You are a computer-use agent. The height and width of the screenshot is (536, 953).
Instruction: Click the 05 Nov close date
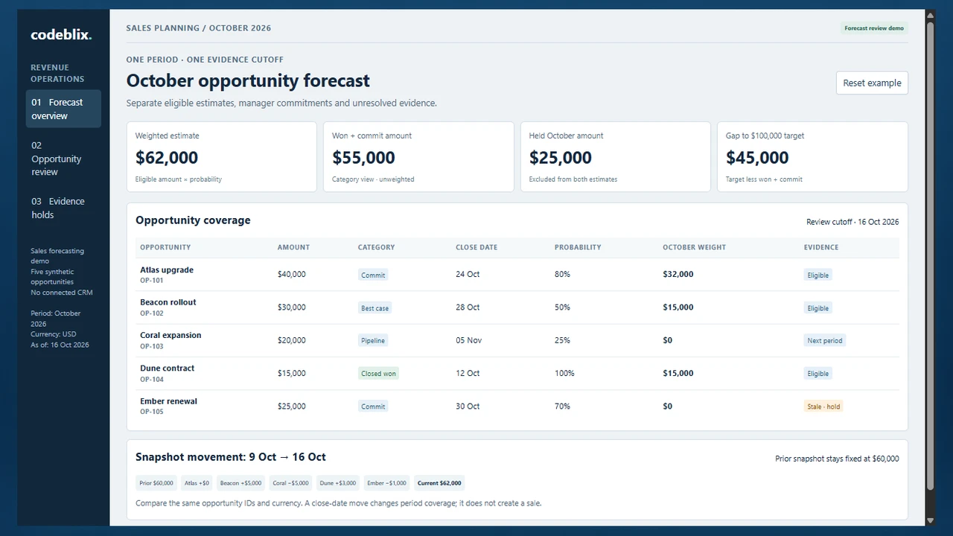pyautogui.click(x=469, y=340)
